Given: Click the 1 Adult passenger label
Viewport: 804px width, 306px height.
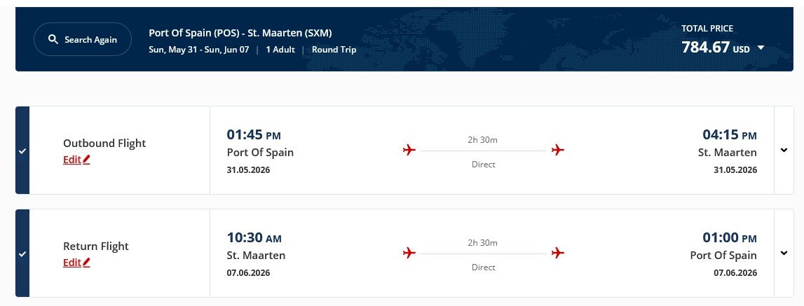Looking at the screenshot, I should [x=279, y=50].
